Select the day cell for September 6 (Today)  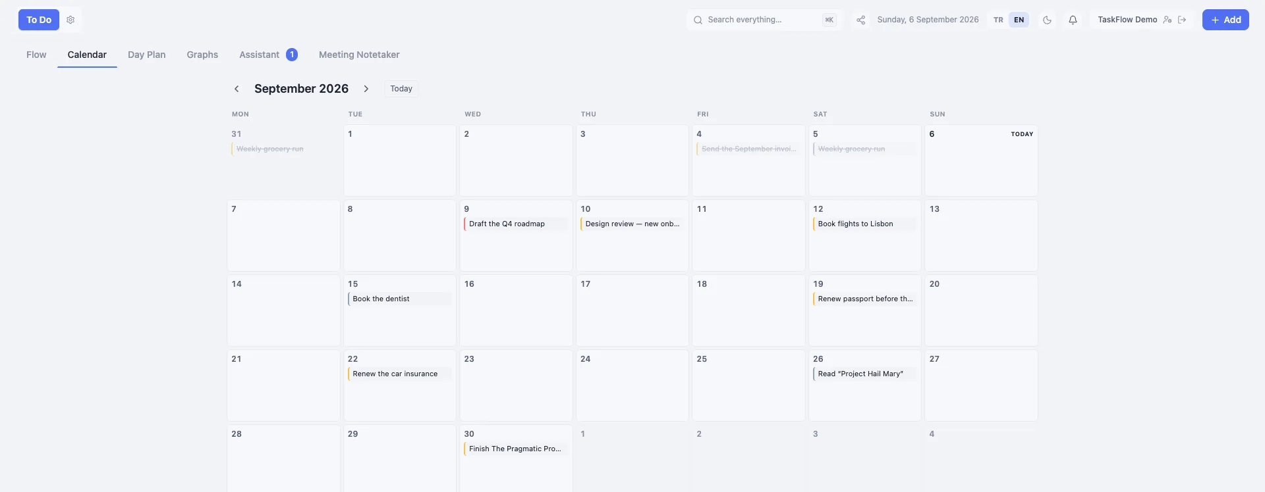tap(981, 160)
